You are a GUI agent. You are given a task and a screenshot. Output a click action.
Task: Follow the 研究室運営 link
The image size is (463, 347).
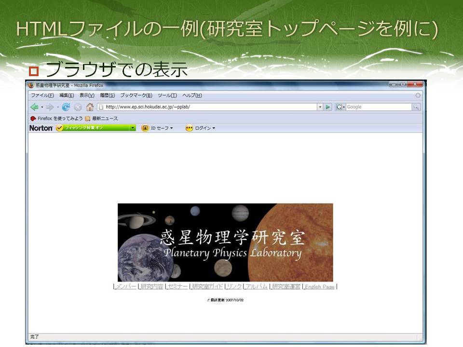pyautogui.click(x=286, y=286)
